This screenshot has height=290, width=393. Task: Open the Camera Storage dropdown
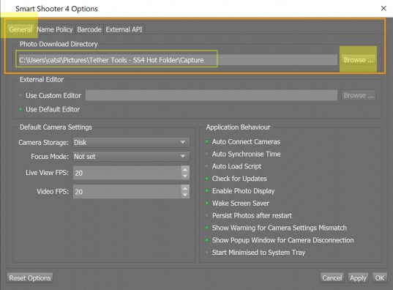click(x=131, y=142)
